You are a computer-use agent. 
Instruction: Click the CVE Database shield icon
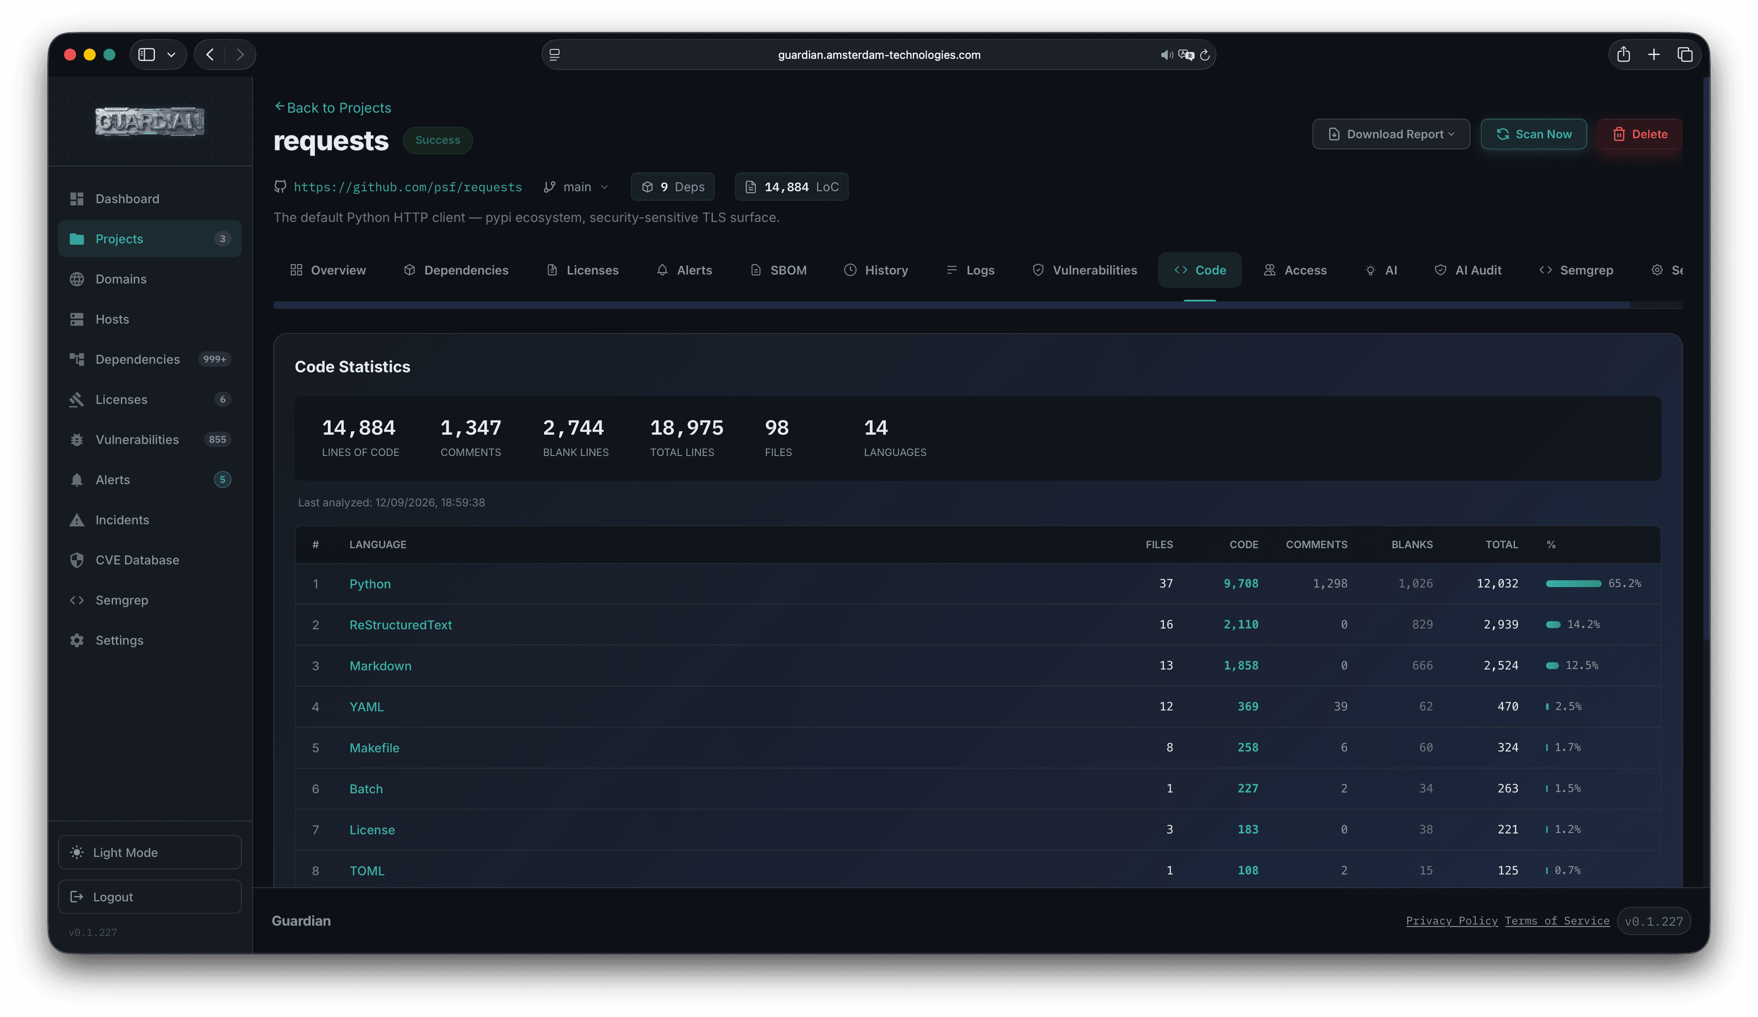[x=77, y=559]
